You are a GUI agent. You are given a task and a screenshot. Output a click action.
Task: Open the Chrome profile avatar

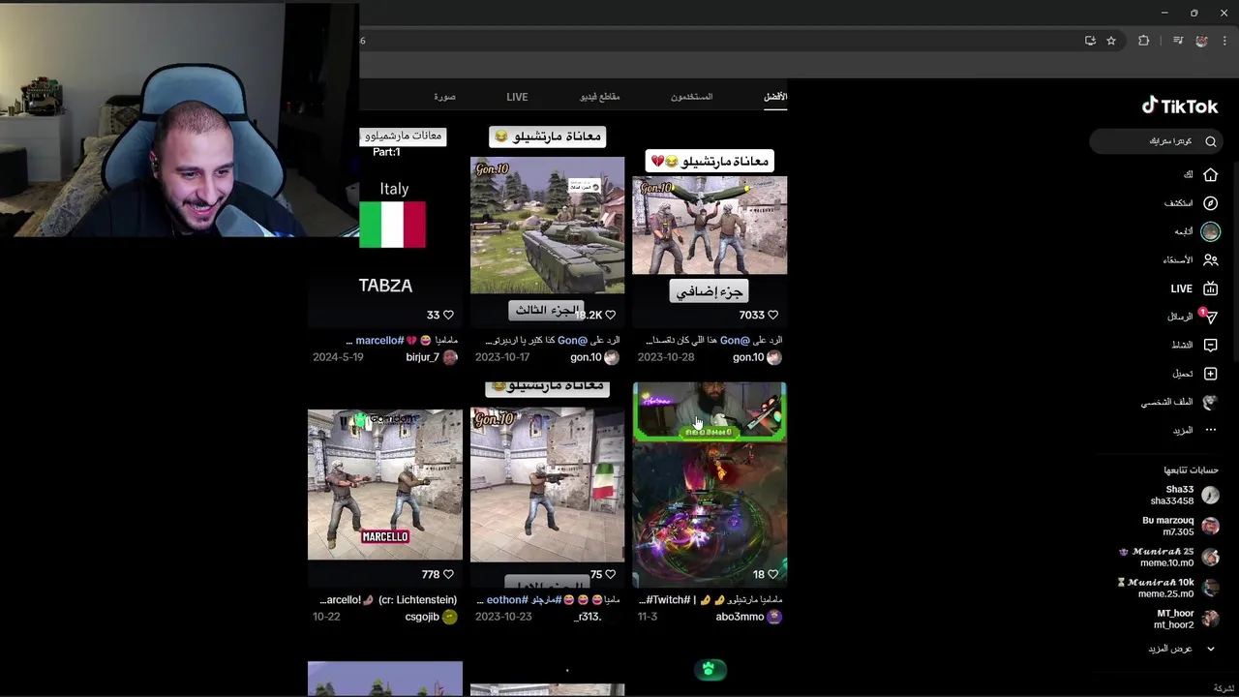[x=1201, y=41]
